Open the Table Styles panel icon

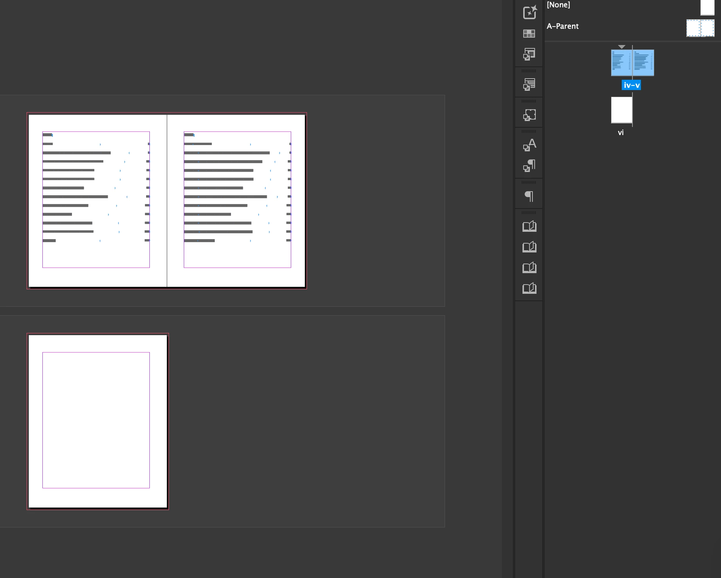[x=529, y=84]
